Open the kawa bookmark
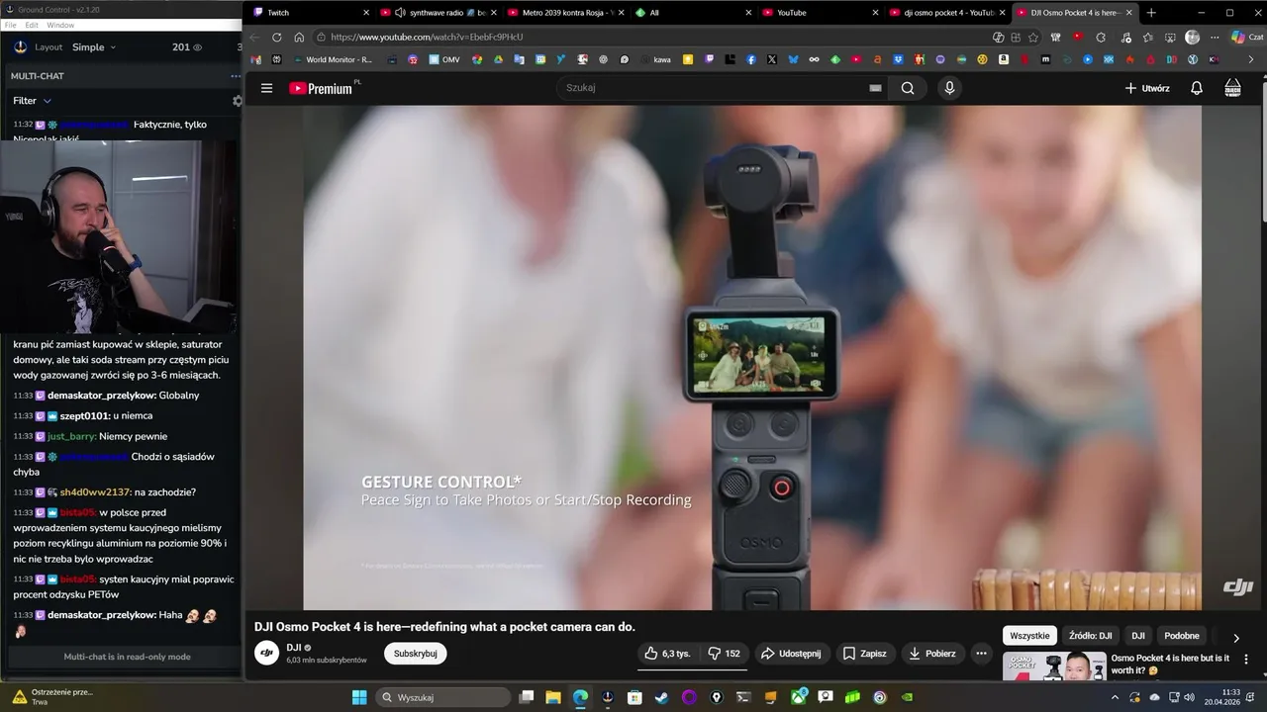The width and height of the screenshot is (1267, 712). coord(656,59)
